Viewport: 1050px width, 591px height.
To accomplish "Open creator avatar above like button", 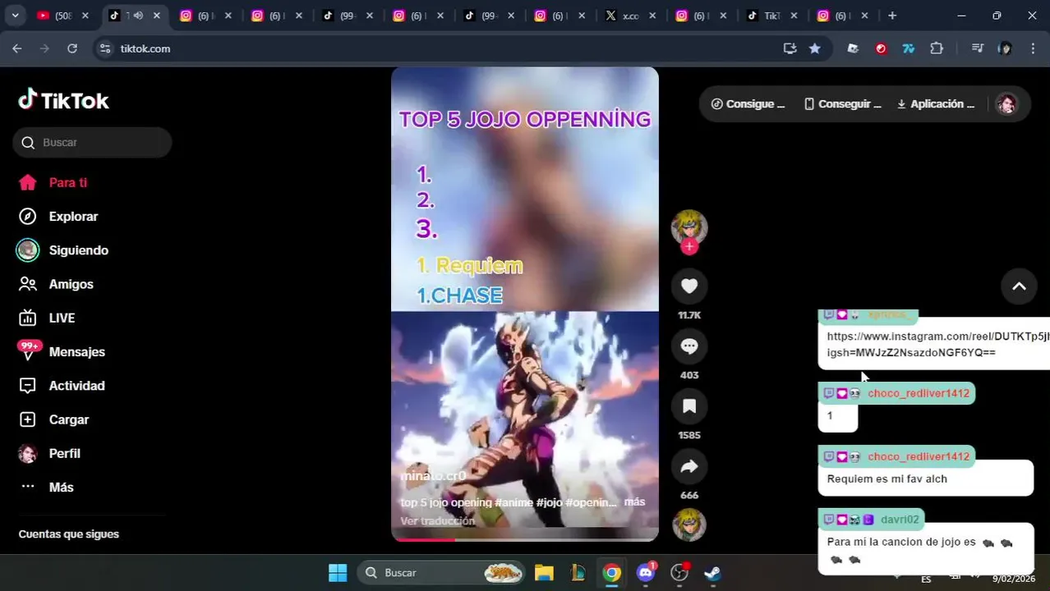I will coord(689,226).
